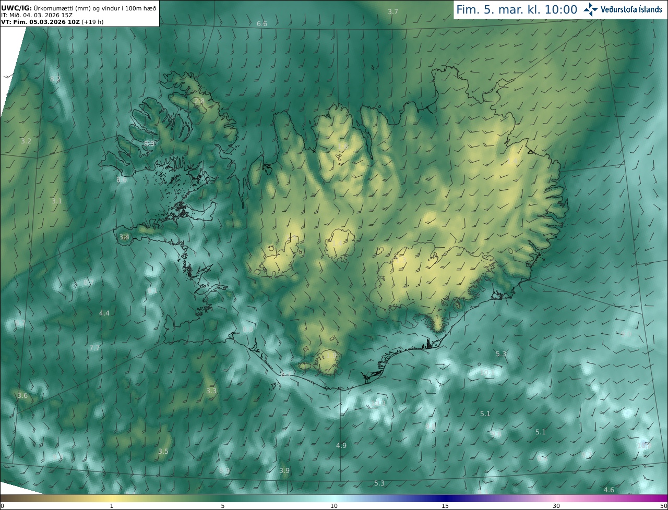Click the 7.7 value label
The width and height of the screenshot is (668, 510).
pos(94,348)
